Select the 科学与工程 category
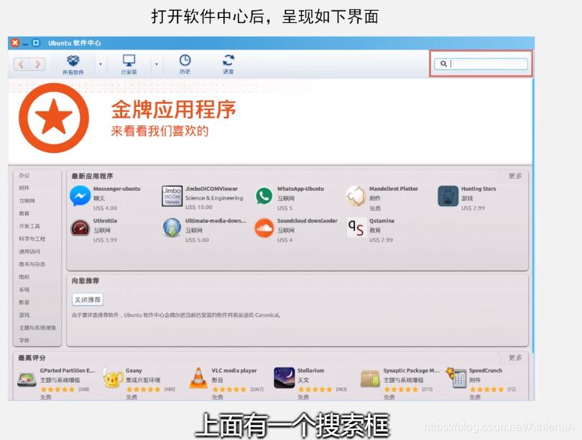The width and height of the screenshot is (582, 440). pyautogui.click(x=32, y=239)
